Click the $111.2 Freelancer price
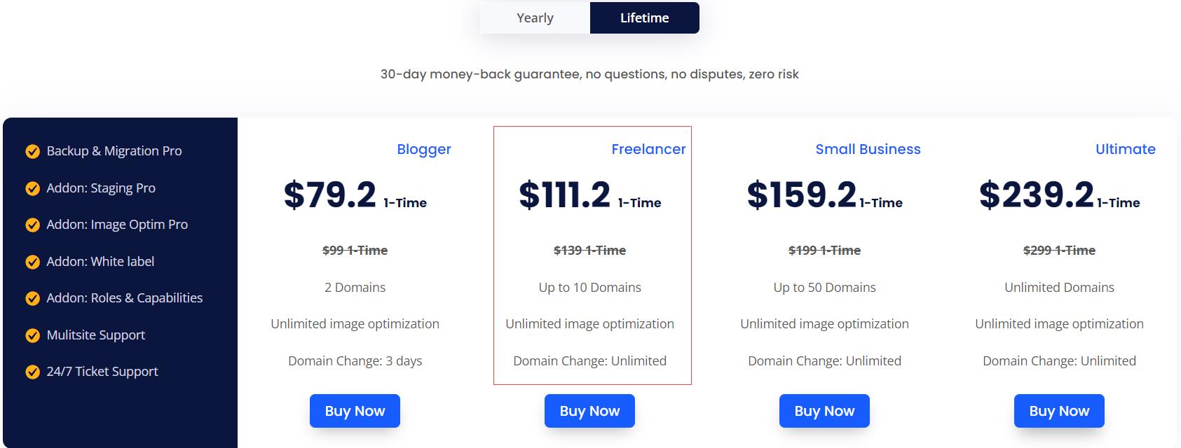1181x448 pixels. pos(565,195)
